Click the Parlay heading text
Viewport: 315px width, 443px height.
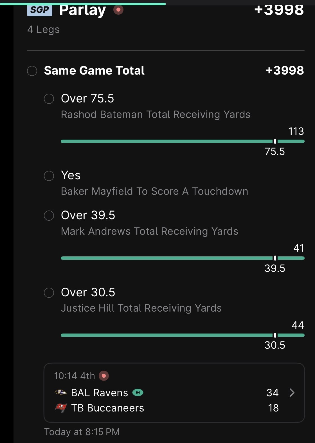[x=83, y=11]
